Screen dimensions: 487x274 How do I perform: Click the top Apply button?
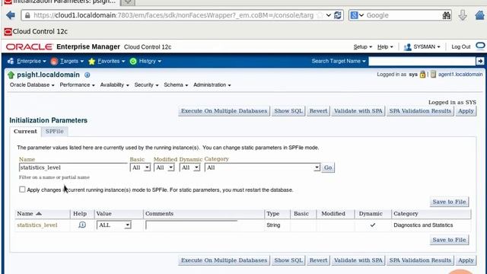click(466, 111)
